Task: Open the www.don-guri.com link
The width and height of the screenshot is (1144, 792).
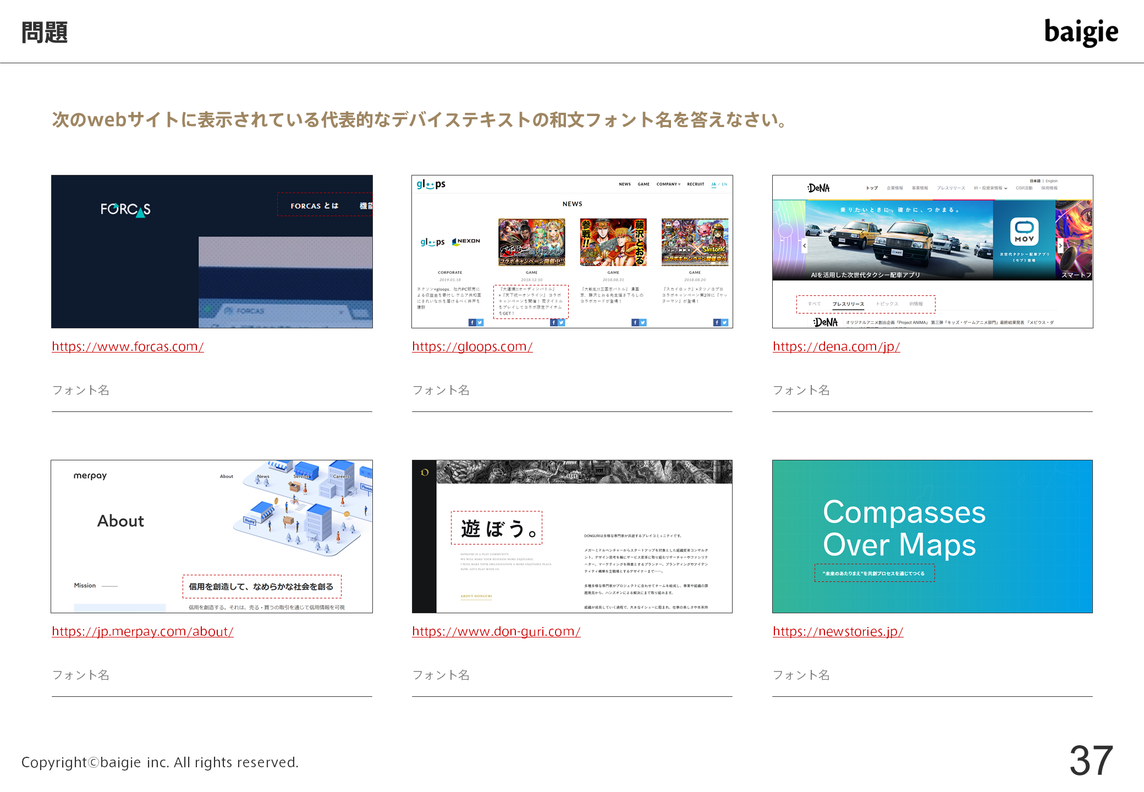Action: coord(496,631)
